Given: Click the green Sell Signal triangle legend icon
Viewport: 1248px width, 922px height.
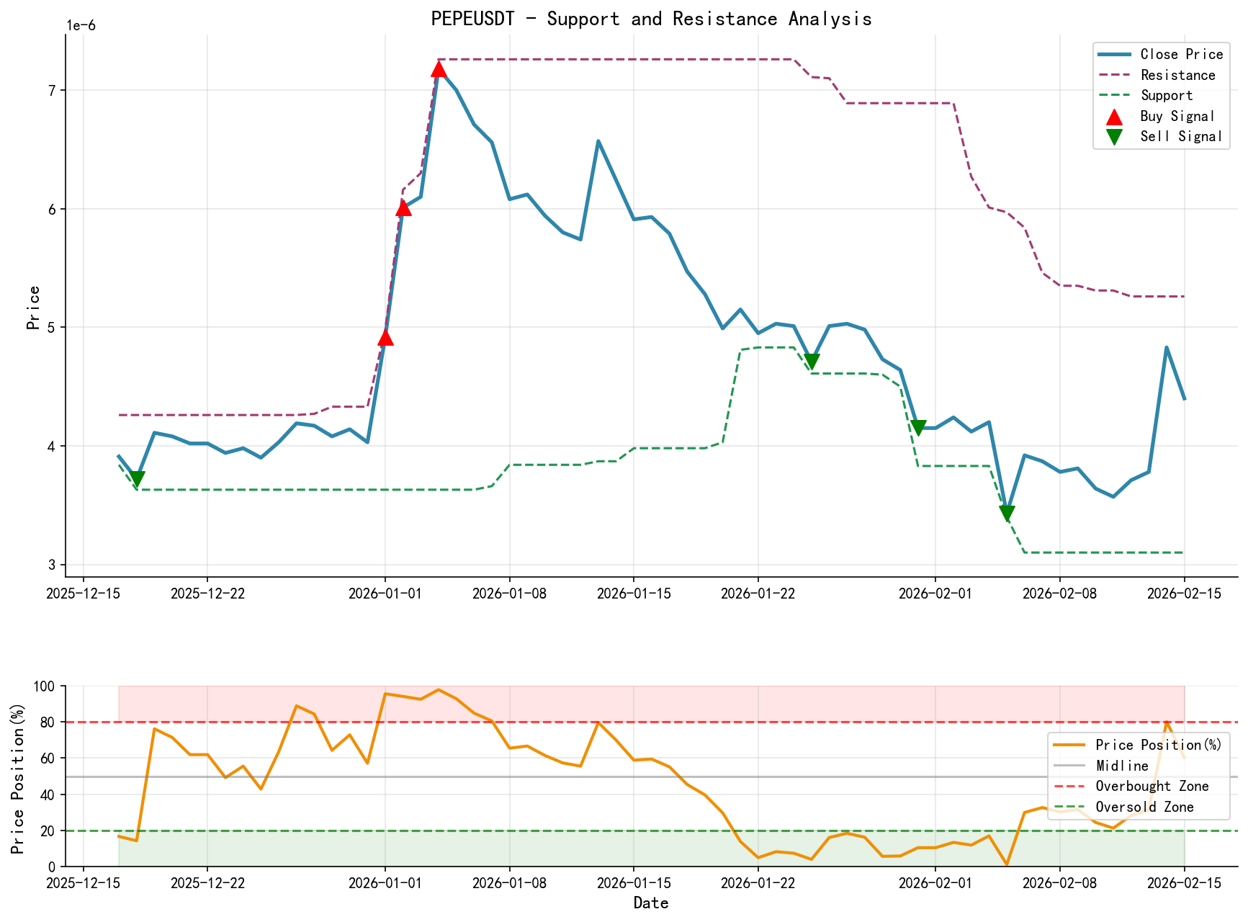Looking at the screenshot, I should [1115, 135].
